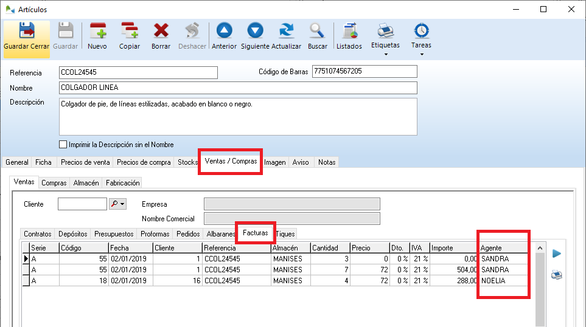586x327 pixels.
Task: Enable Imprimir la Descripción sin el Nombre
Action: click(x=63, y=145)
